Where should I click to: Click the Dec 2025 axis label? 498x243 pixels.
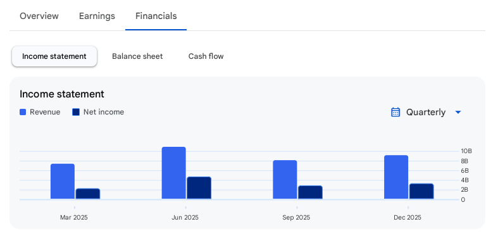click(x=408, y=218)
